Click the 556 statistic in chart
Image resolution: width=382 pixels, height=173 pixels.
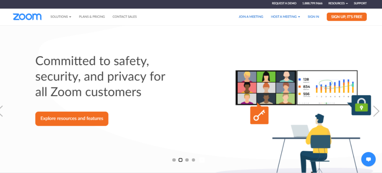307,94
